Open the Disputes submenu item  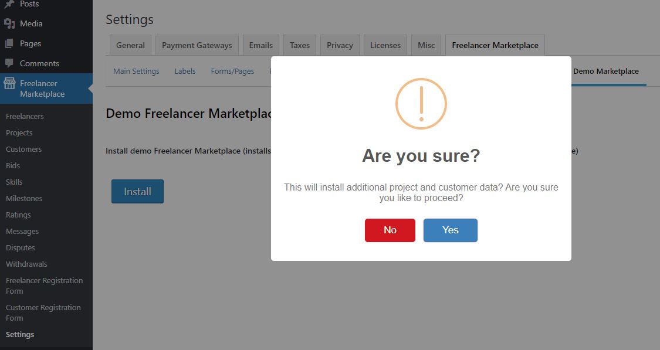pos(20,247)
